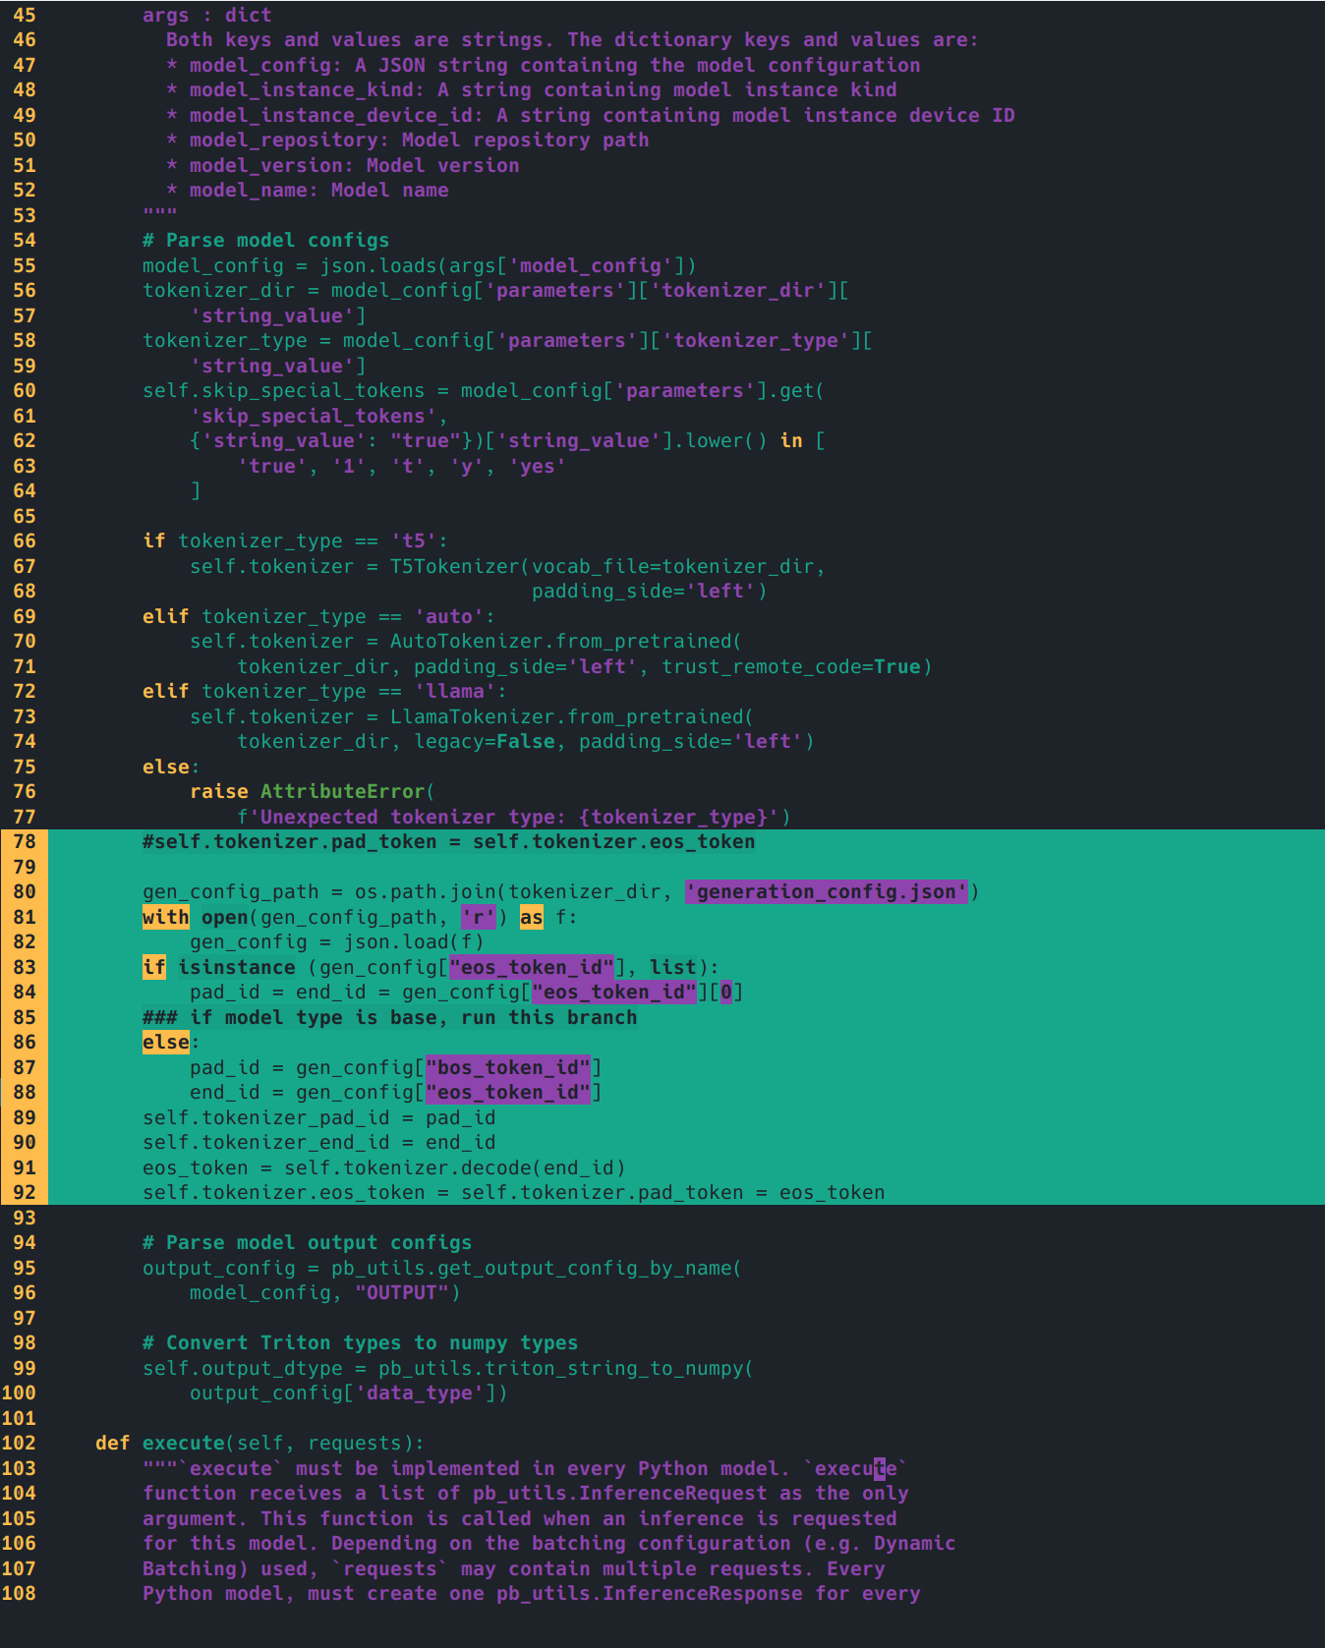Click the "OUTPUT" string literal
Viewport: 1325px width, 1648px height.
tap(402, 1293)
